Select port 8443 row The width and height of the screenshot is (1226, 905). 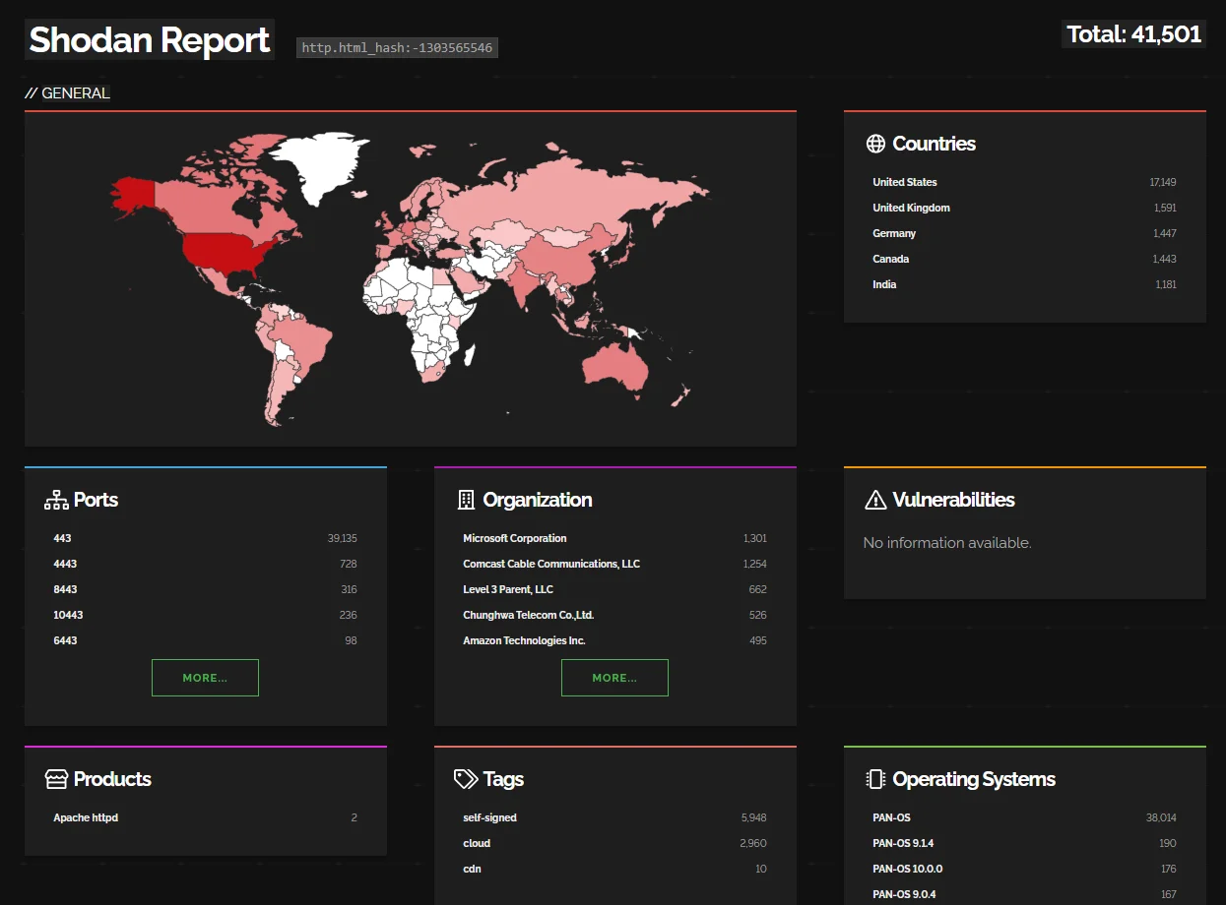point(205,589)
